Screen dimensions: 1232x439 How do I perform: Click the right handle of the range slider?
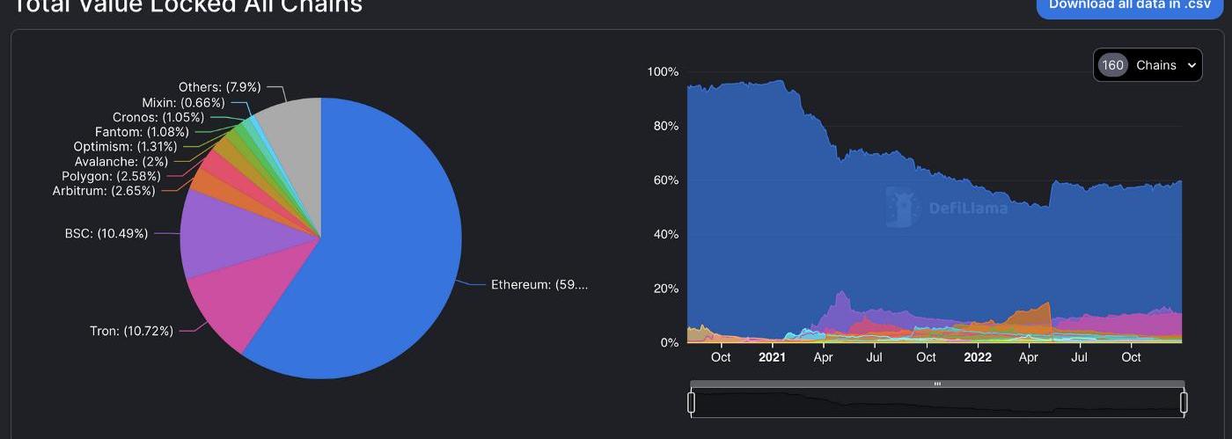(1184, 403)
